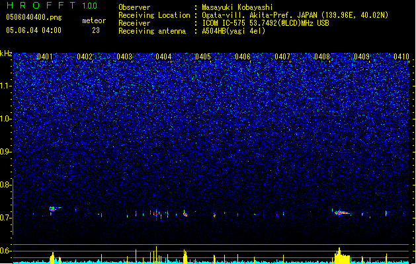Click the Observer label
The width and height of the screenshot is (416, 264).
tap(134, 7)
